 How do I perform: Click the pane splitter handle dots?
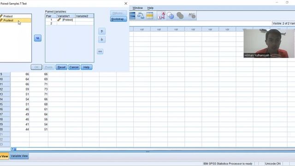(147, 152)
